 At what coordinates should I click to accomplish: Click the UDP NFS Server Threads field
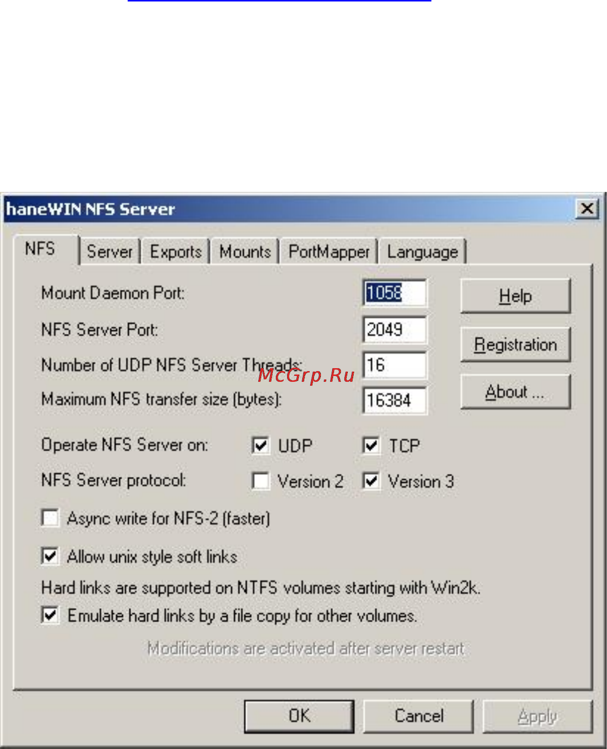(394, 365)
